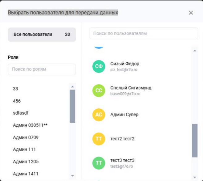Click the Поиск по пользователям search field
Viewport: 203px width, 181px height.
pyautogui.click(x=143, y=33)
